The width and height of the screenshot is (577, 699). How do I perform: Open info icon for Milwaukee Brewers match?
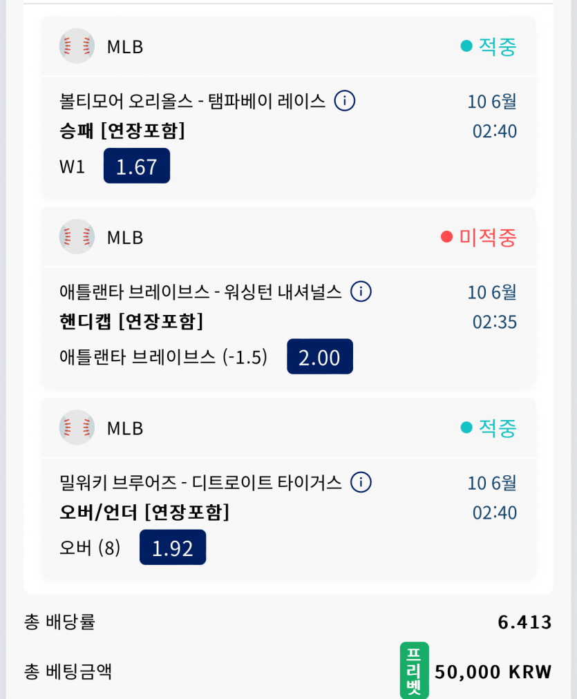pyautogui.click(x=361, y=482)
